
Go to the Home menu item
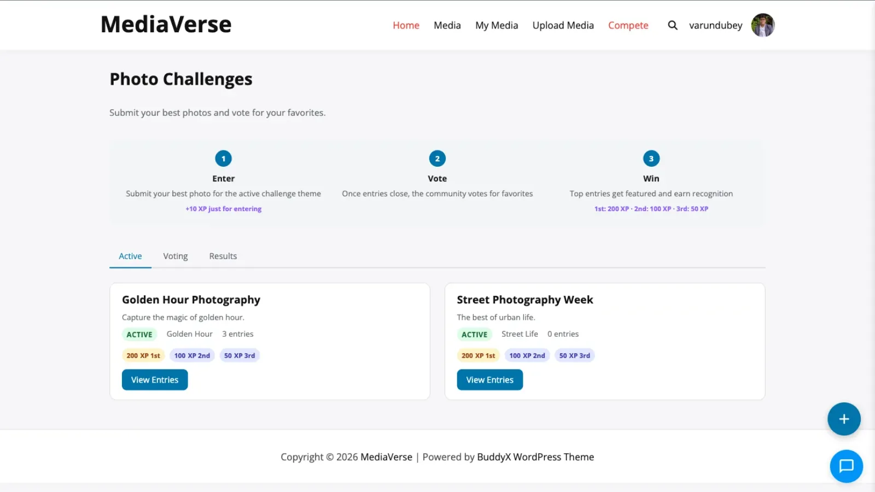point(406,25)
